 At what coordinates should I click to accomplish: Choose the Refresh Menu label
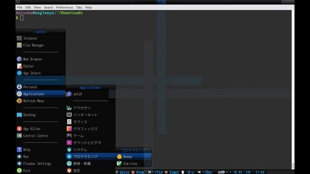coord(33,101)
